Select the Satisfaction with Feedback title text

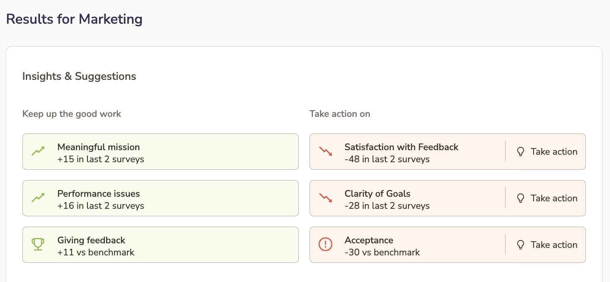pyautogui.click(x=401, y=147)
